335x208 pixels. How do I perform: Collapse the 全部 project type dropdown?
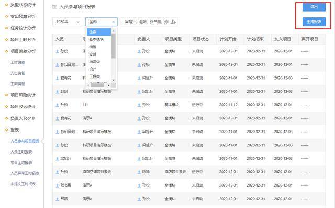pyautogui.click(x=102, y=22)
